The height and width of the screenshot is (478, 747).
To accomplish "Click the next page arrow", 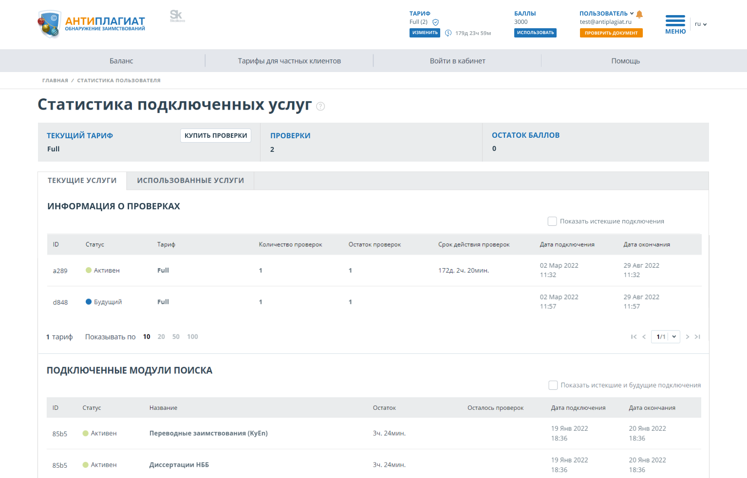I will (x=687, y=337).
